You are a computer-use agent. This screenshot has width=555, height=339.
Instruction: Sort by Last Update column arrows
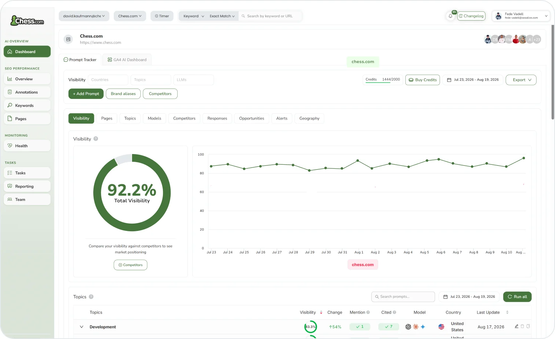point(507,313)
